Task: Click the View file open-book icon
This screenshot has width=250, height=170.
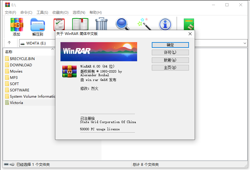Action: click(80, 24)
